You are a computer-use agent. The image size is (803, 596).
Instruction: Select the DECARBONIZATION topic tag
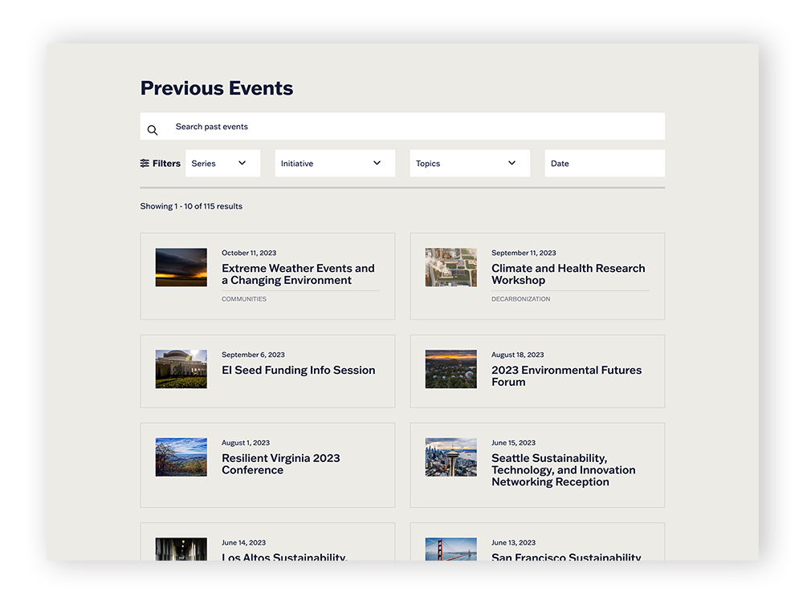[x=522, y=298]
